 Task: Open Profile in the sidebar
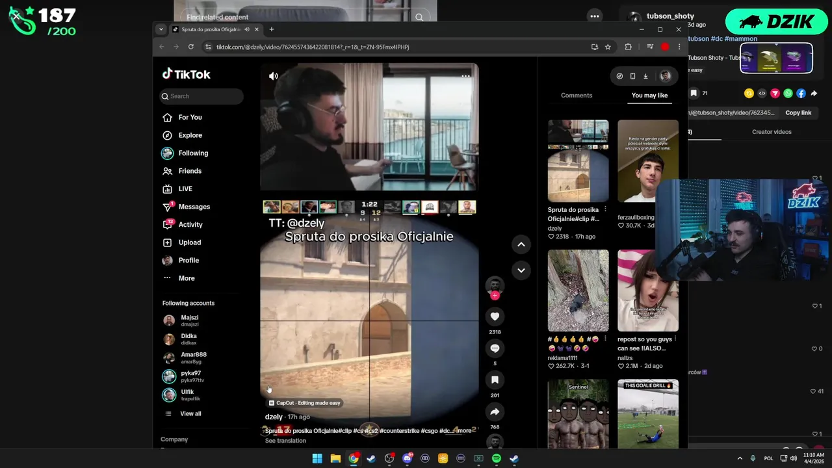[181, 260]
